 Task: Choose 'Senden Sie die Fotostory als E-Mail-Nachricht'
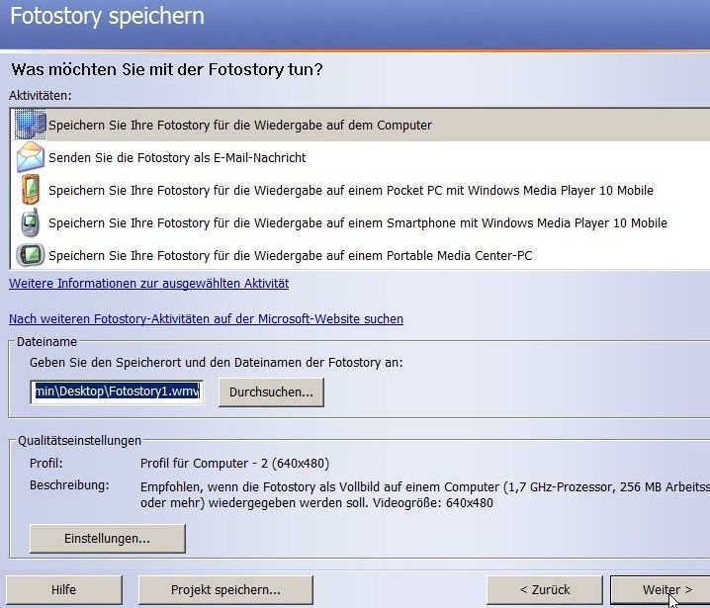point(177,157)
